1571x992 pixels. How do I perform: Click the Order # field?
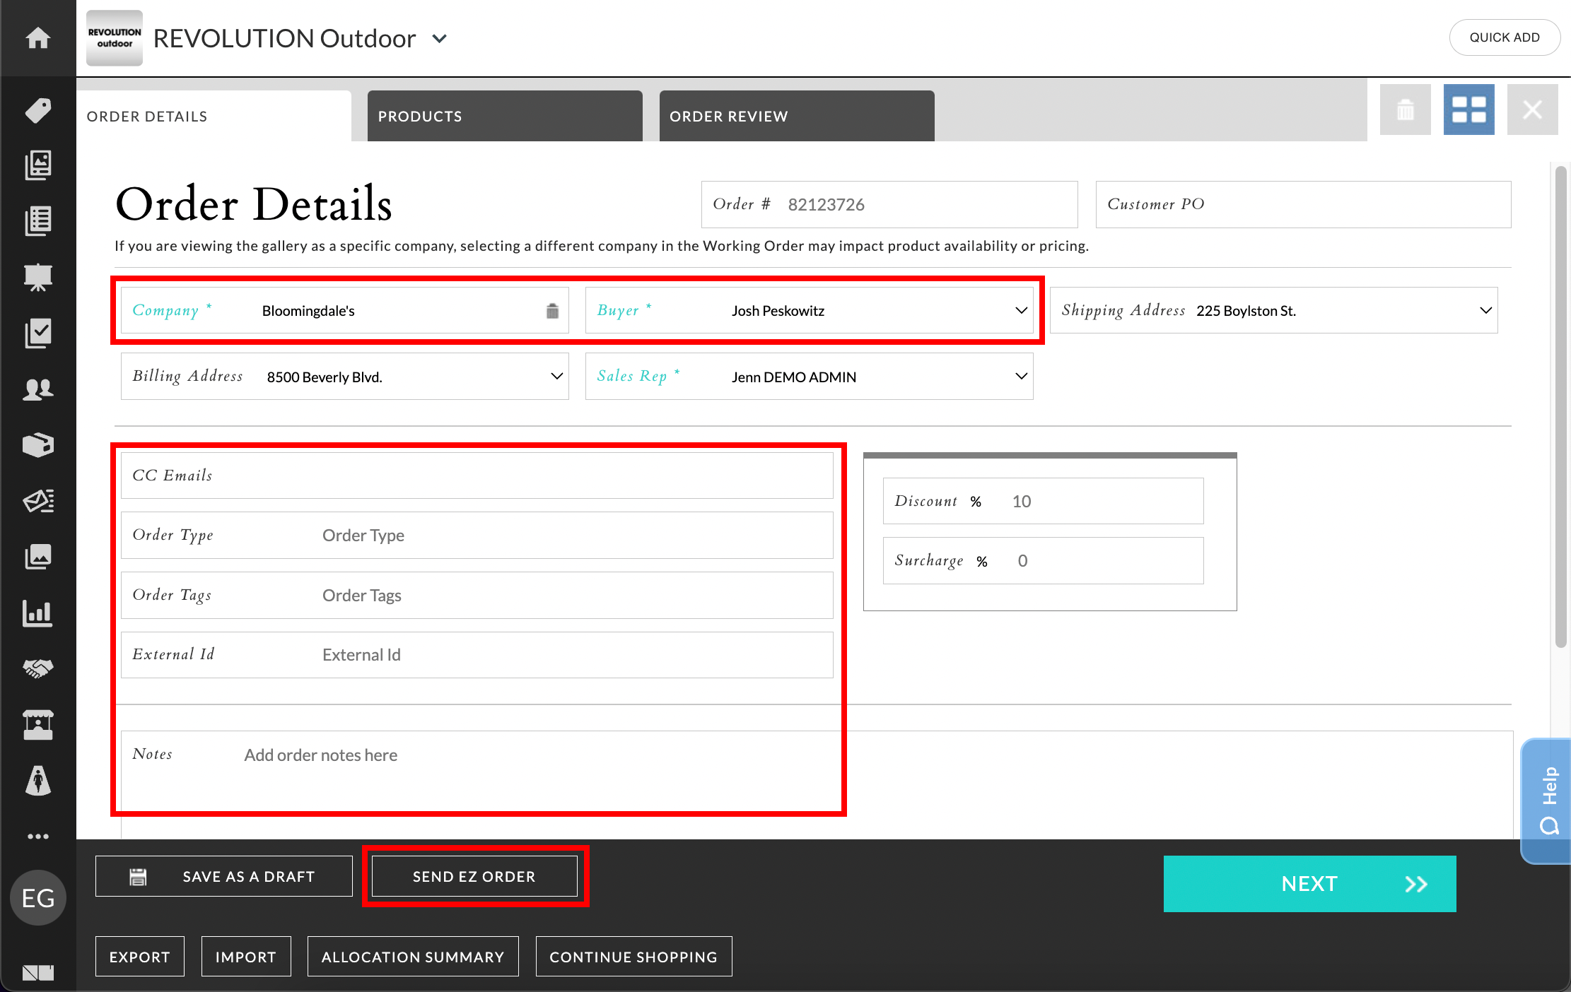(x=889, y=204)
